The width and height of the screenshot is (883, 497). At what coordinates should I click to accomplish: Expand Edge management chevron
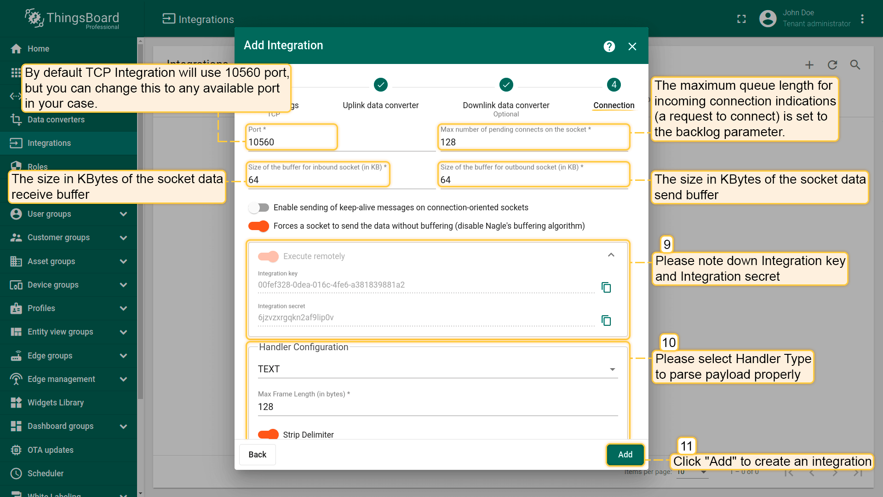click(123, 379)
